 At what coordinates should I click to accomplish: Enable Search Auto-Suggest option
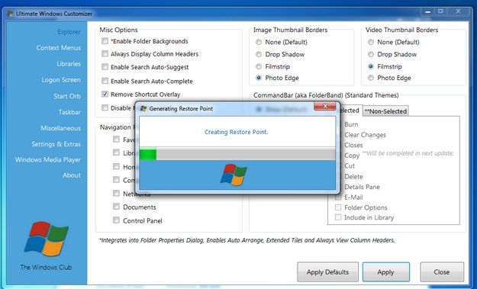105,67
